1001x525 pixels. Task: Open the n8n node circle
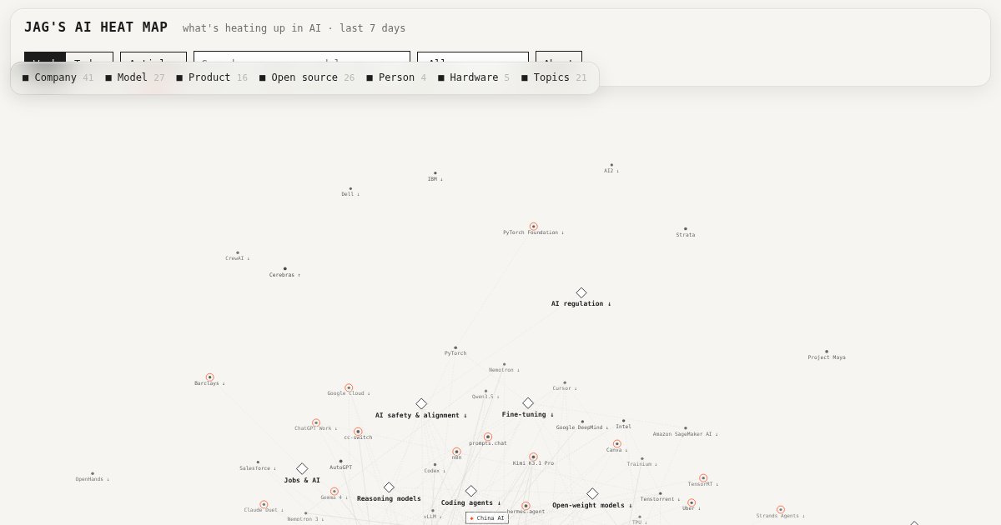pos(456,451)
